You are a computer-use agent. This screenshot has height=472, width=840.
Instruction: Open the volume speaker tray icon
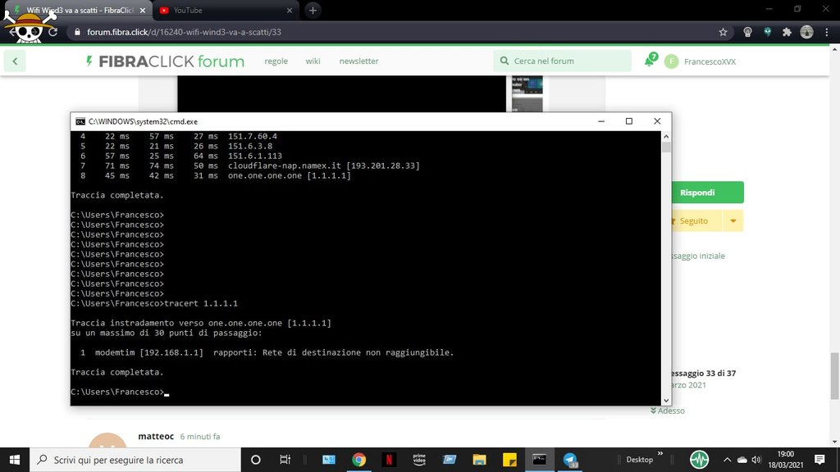(x=756, y=460)
